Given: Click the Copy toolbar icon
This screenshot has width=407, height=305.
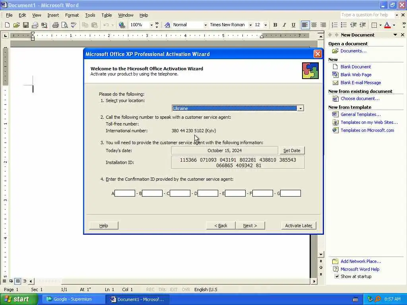Looking at the screenshot, I should point(85,25).
